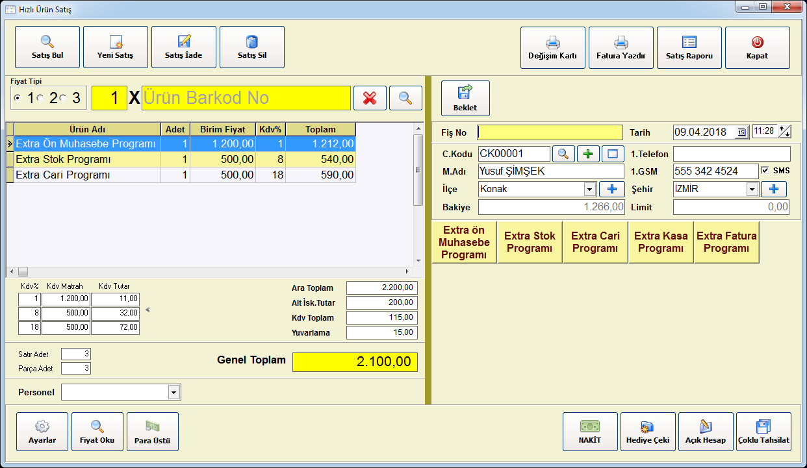Click the M.Adı field Yusuf ŞİMŞEK
807x468 pixels.
[x=550, y=171]
